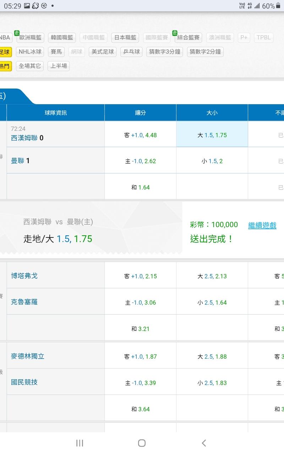Open 猜數字3分鐘 game
The image size is (284, 455).
(x=165, y=52)
